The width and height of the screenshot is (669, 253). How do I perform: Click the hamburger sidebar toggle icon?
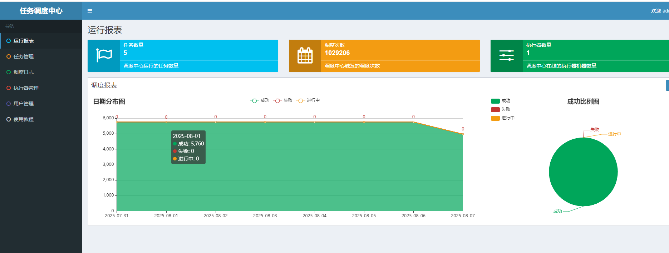pyautogui.click(x=90, y=11)
